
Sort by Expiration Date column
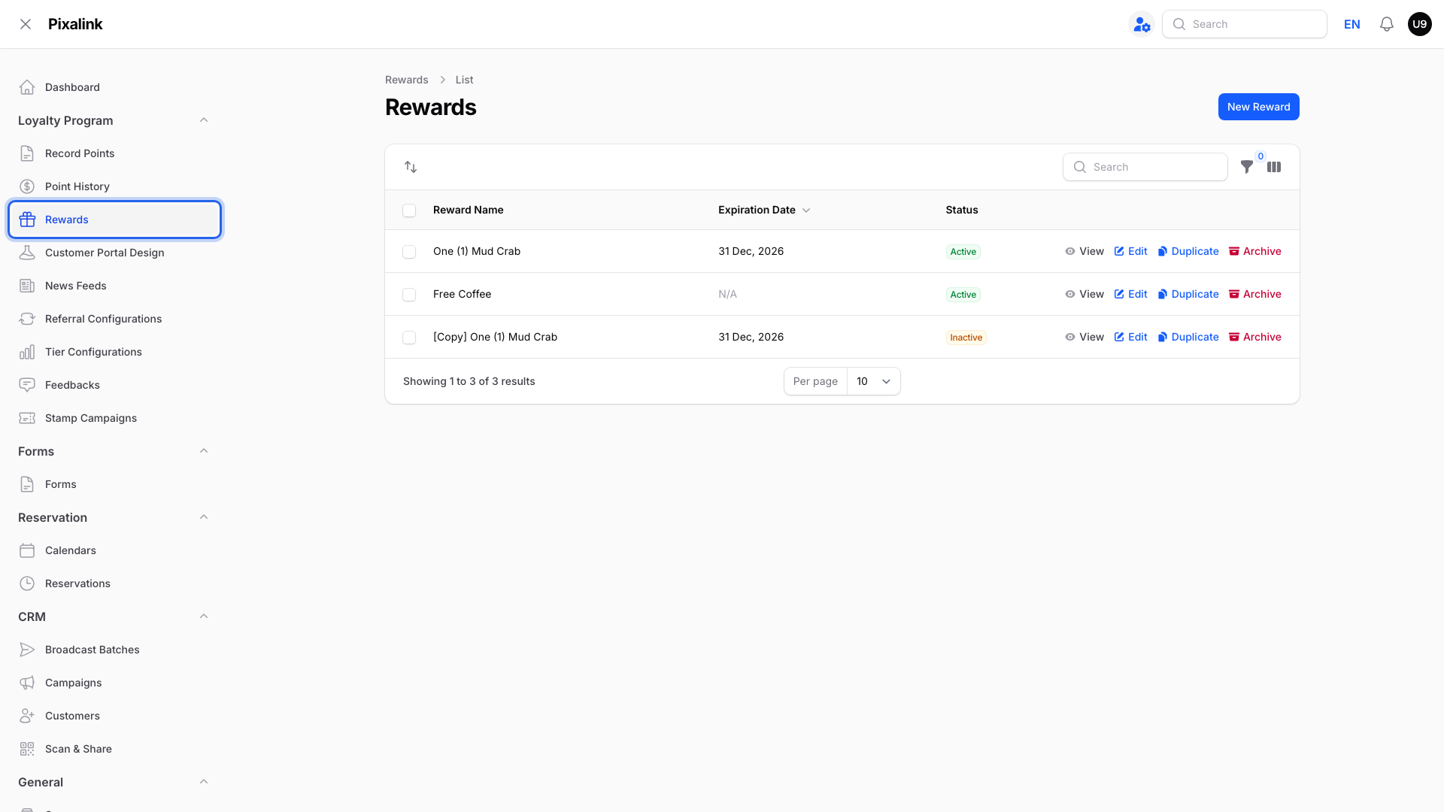pos(764,210)
